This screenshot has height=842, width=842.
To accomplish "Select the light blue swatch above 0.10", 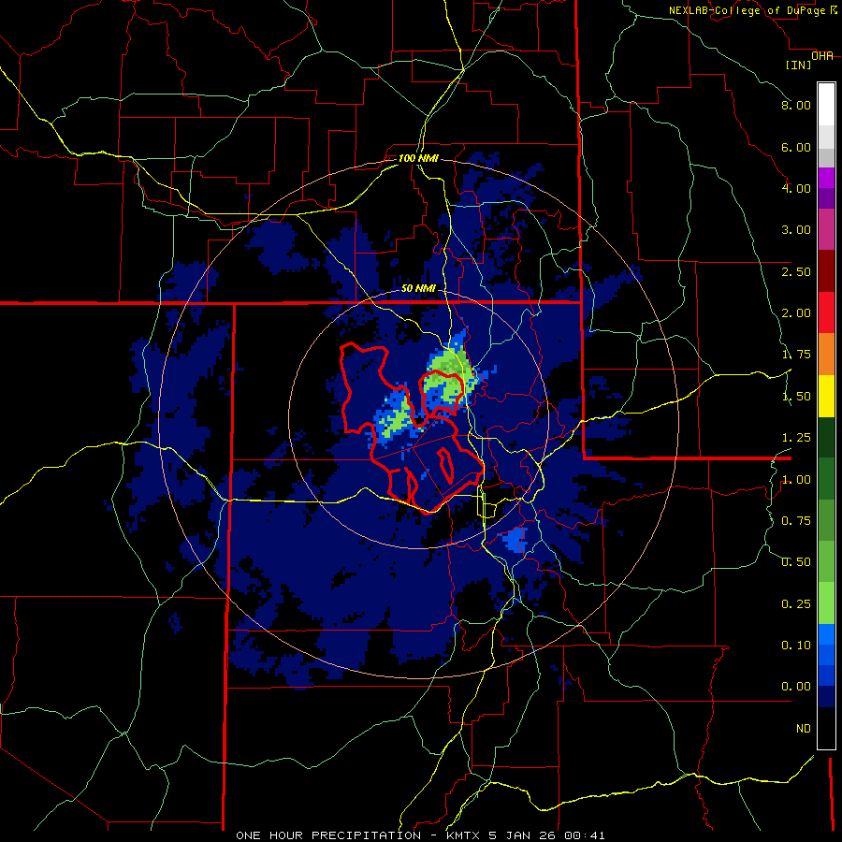I will click(826, 634).
